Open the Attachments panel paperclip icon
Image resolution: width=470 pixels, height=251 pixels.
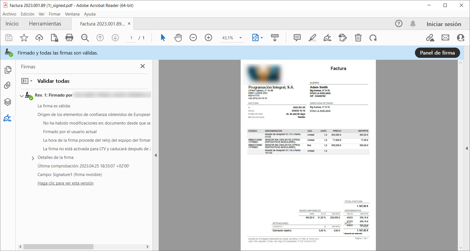pyautogui.click(x=8, y=85)
